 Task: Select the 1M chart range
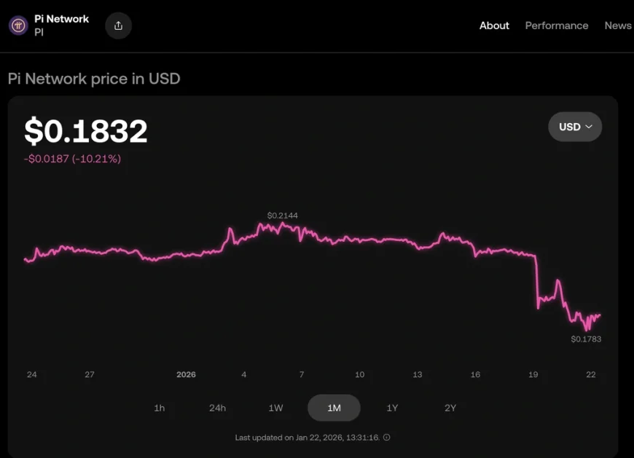pos(334,408)
